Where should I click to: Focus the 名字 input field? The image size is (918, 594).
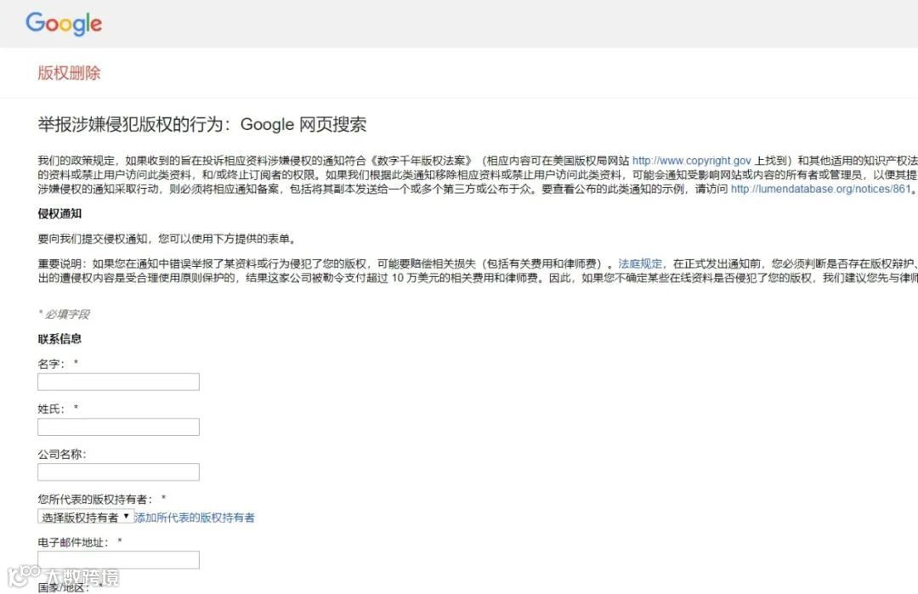pyautogui.click(x=118, y=382)
